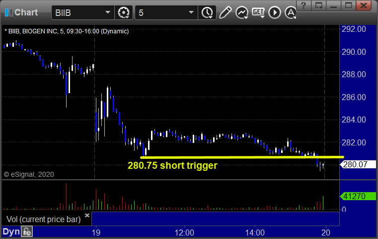Click the 'Chart' window title text
378x239 pixels.
pos(26,12)
